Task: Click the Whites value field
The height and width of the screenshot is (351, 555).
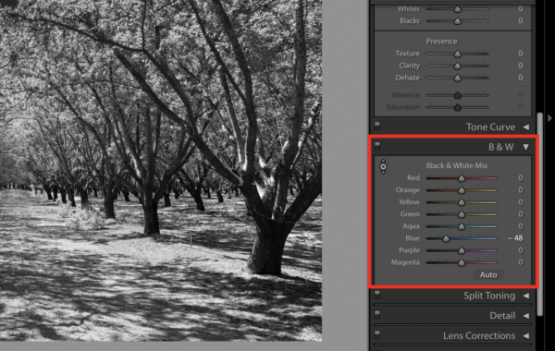Action: click(x=520, y=8)
